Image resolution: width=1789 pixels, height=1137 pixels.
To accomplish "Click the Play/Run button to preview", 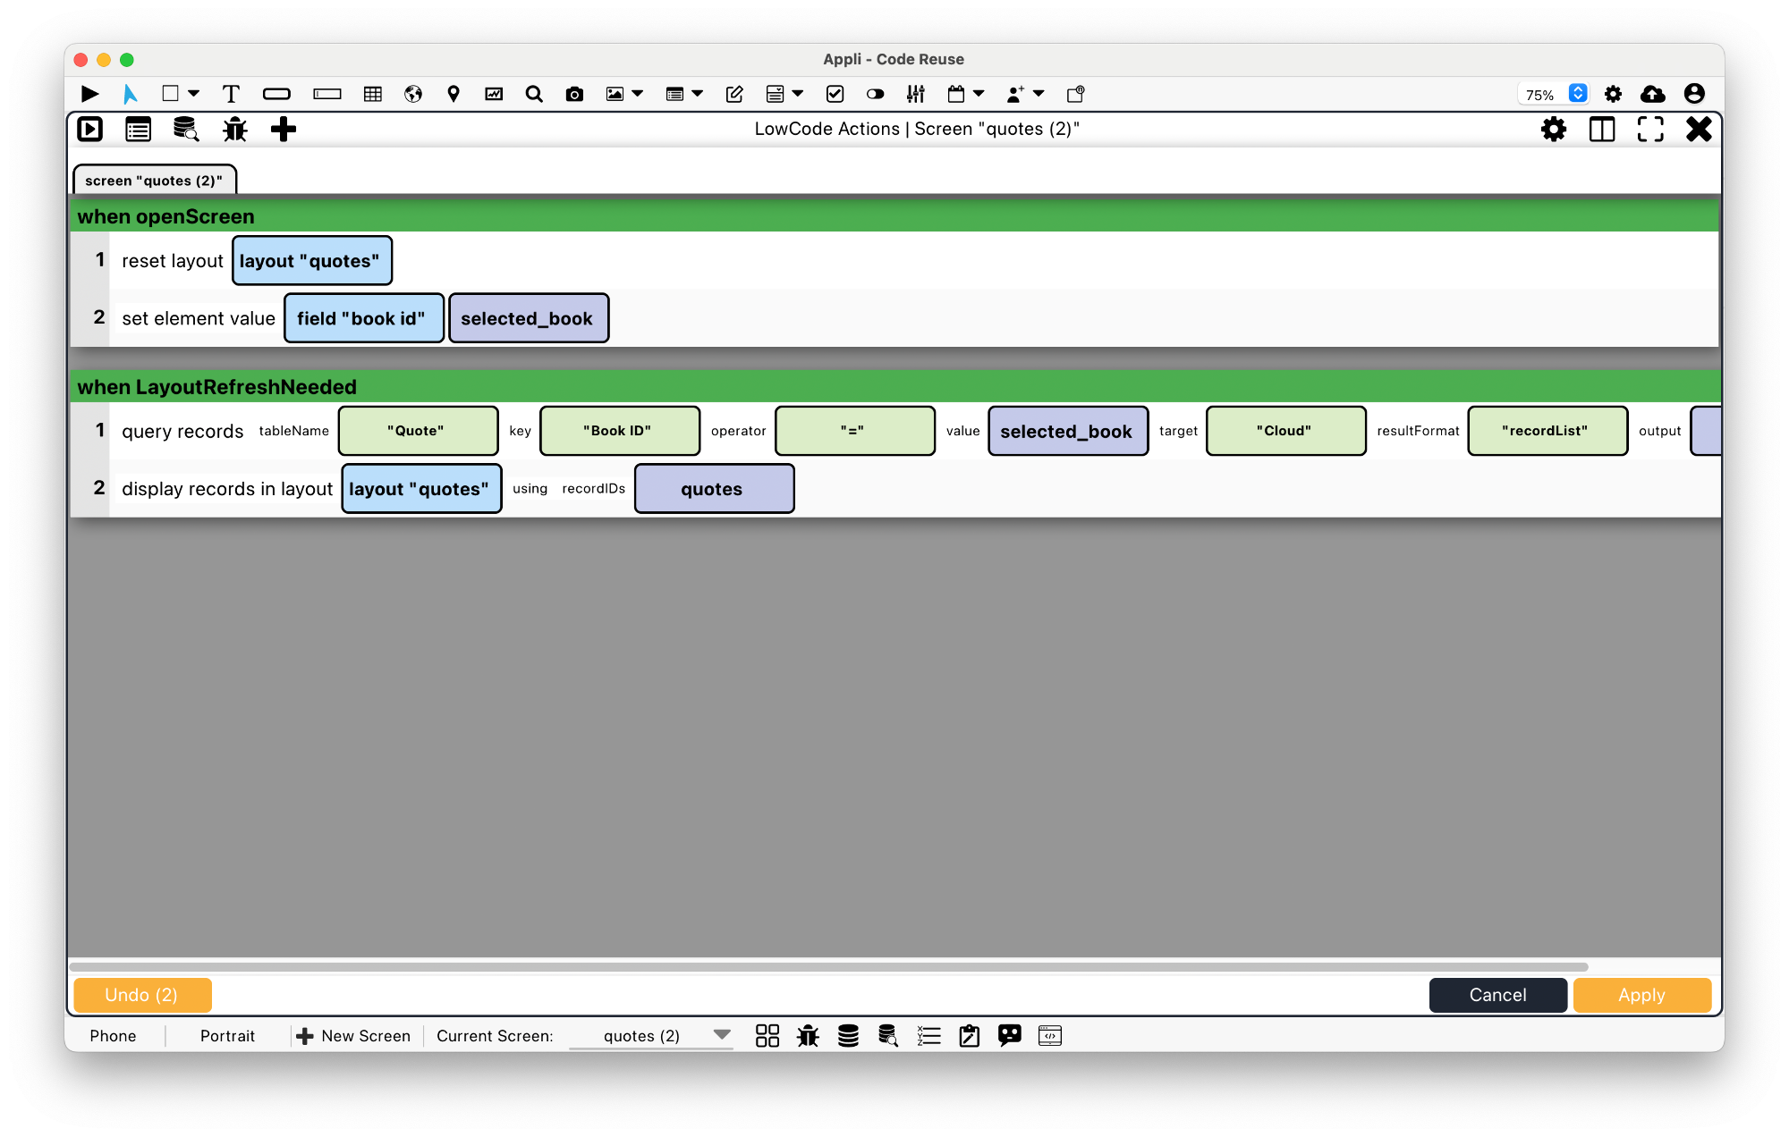I will pyautogui.click(x=89, y=92).
